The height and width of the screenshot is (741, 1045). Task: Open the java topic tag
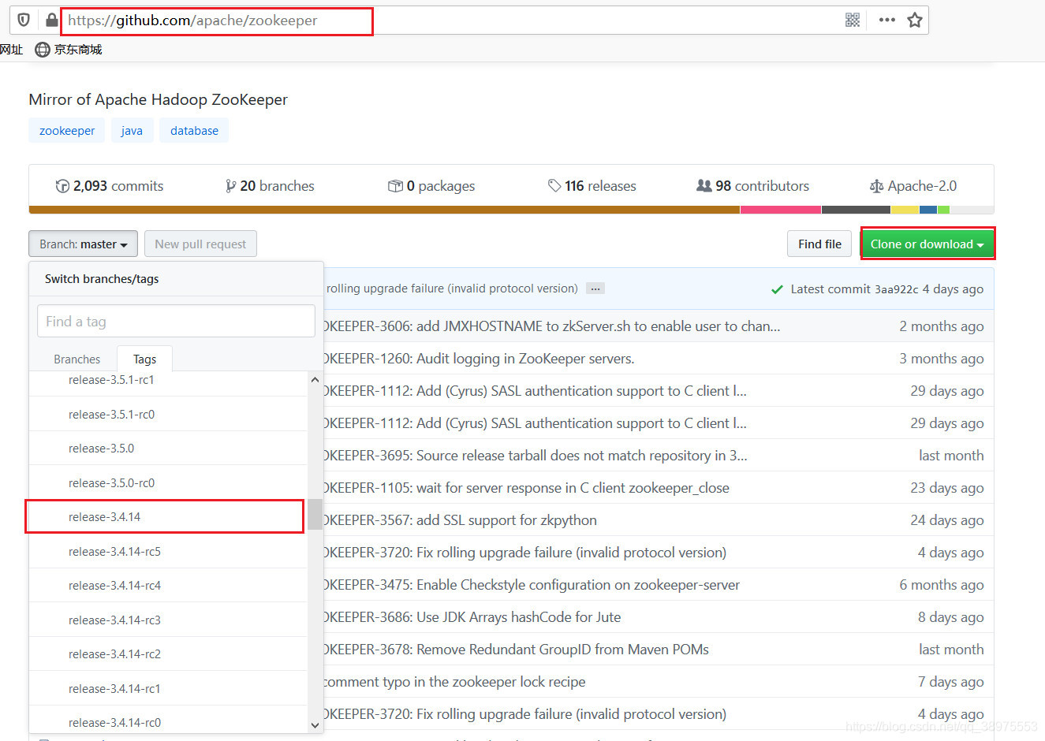coord(132,131)
